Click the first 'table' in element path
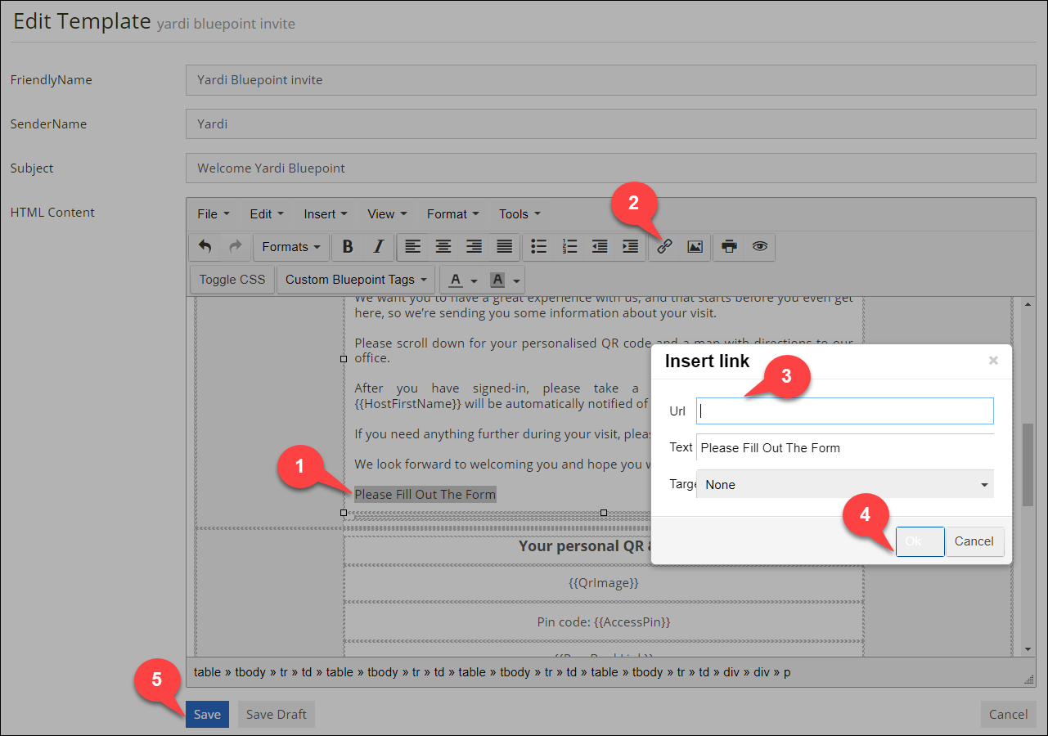This screenshot has height=736, width=1048. pos(207,672)
